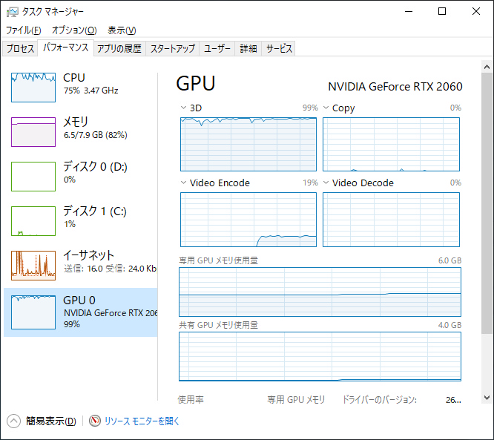Click the Copy usage graph
This screenshot has height=440, width=494.
(391, 145)
